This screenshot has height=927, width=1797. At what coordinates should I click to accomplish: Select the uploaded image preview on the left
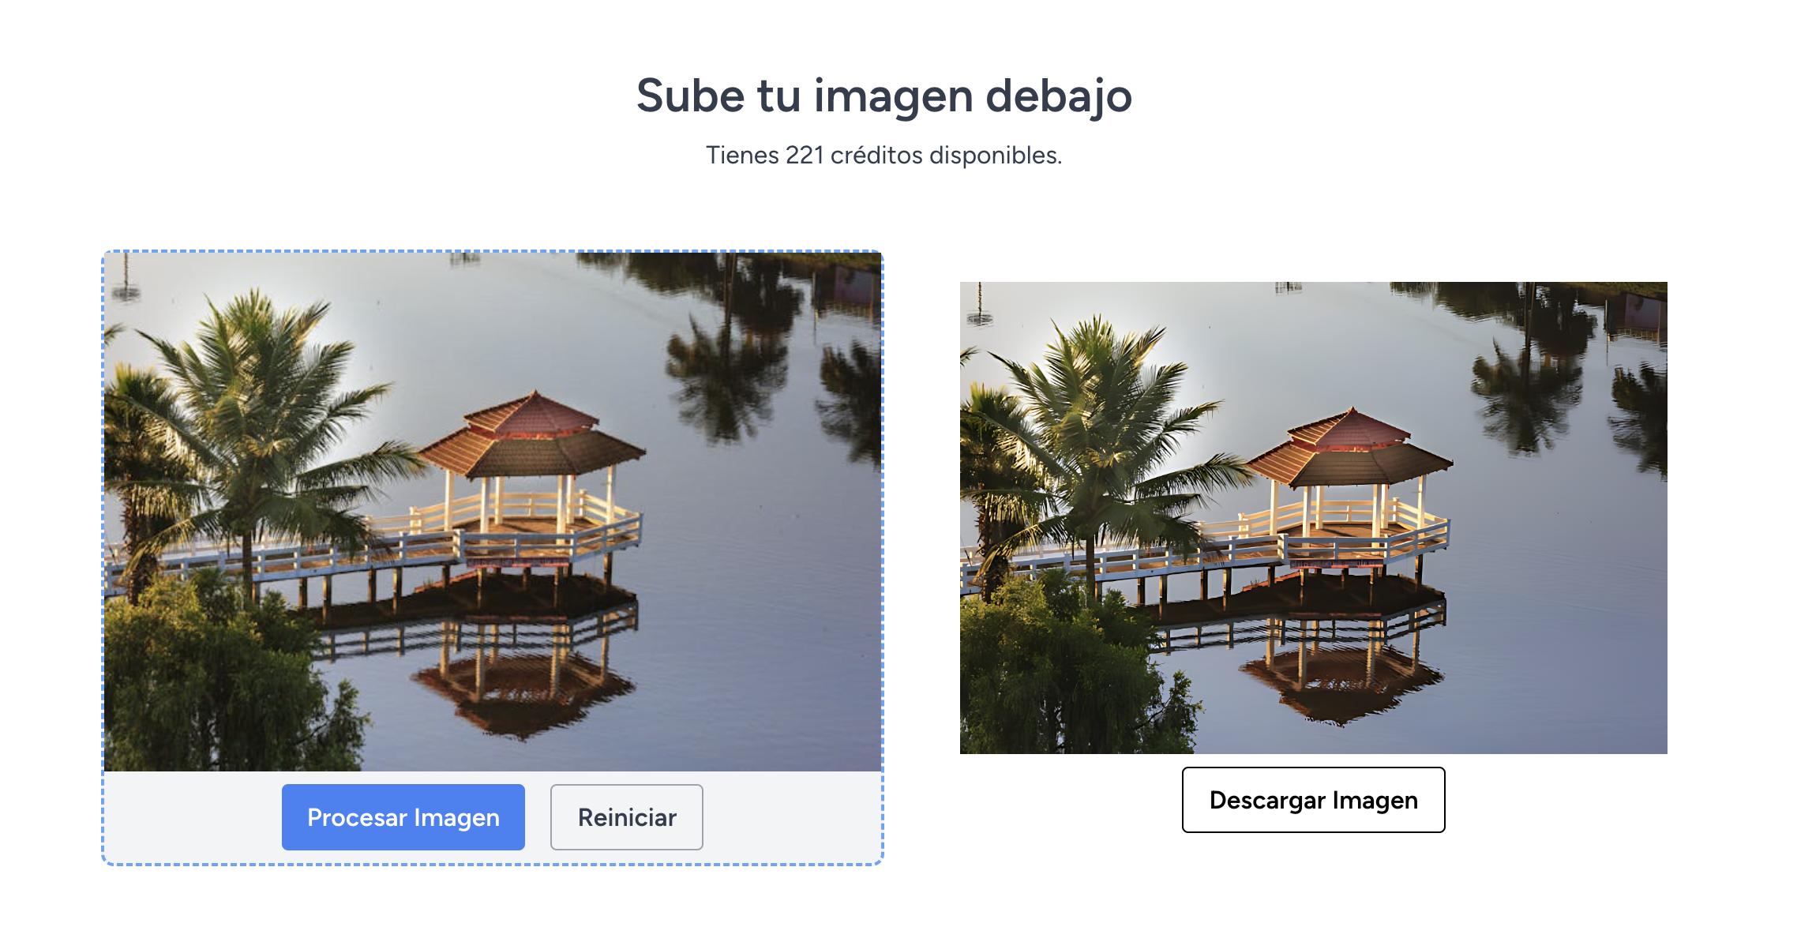(x=493, y=512)
